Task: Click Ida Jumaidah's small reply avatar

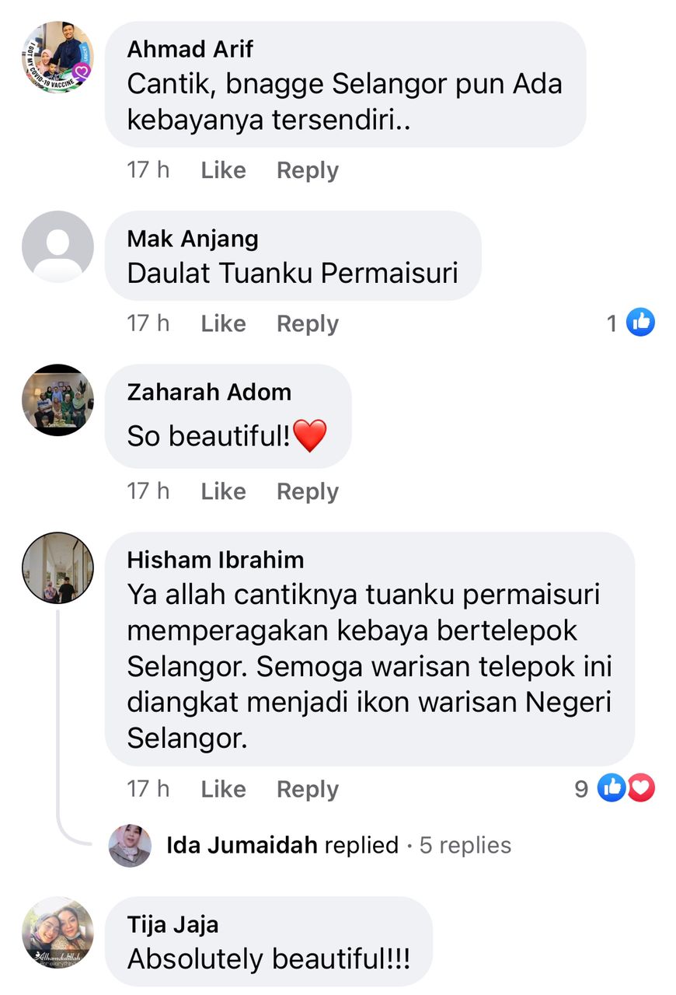Action: pyautogui.click(x=130, y=846)
